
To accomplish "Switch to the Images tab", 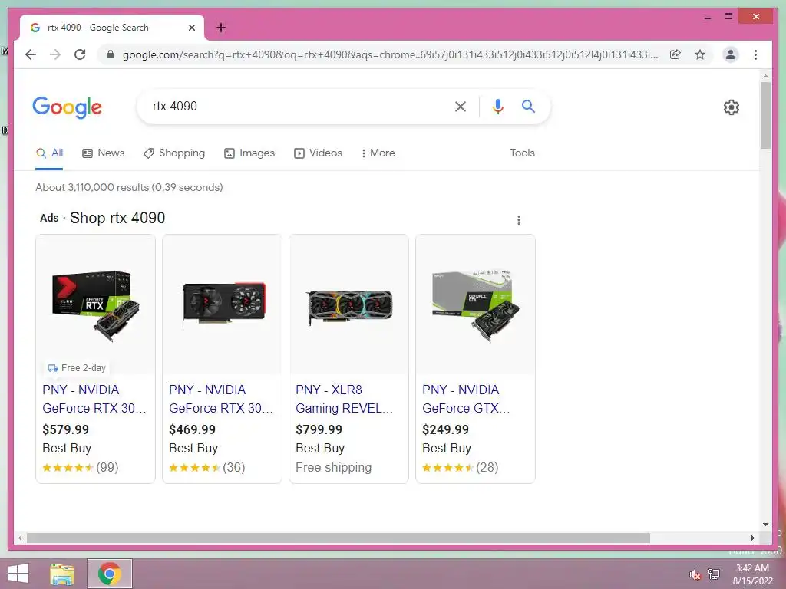I will pos(249,153).
